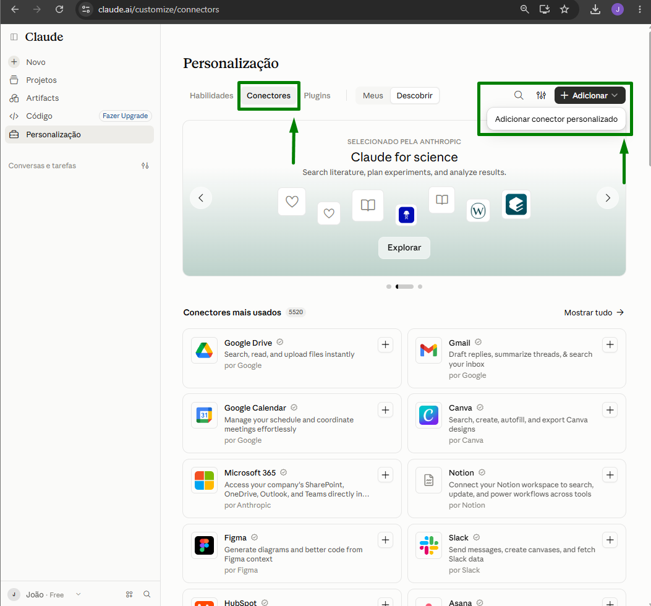The height and width of the screenshot is (606, 651).
Task: Add the Google Drive connector
Action: click(x=385, y=345)
